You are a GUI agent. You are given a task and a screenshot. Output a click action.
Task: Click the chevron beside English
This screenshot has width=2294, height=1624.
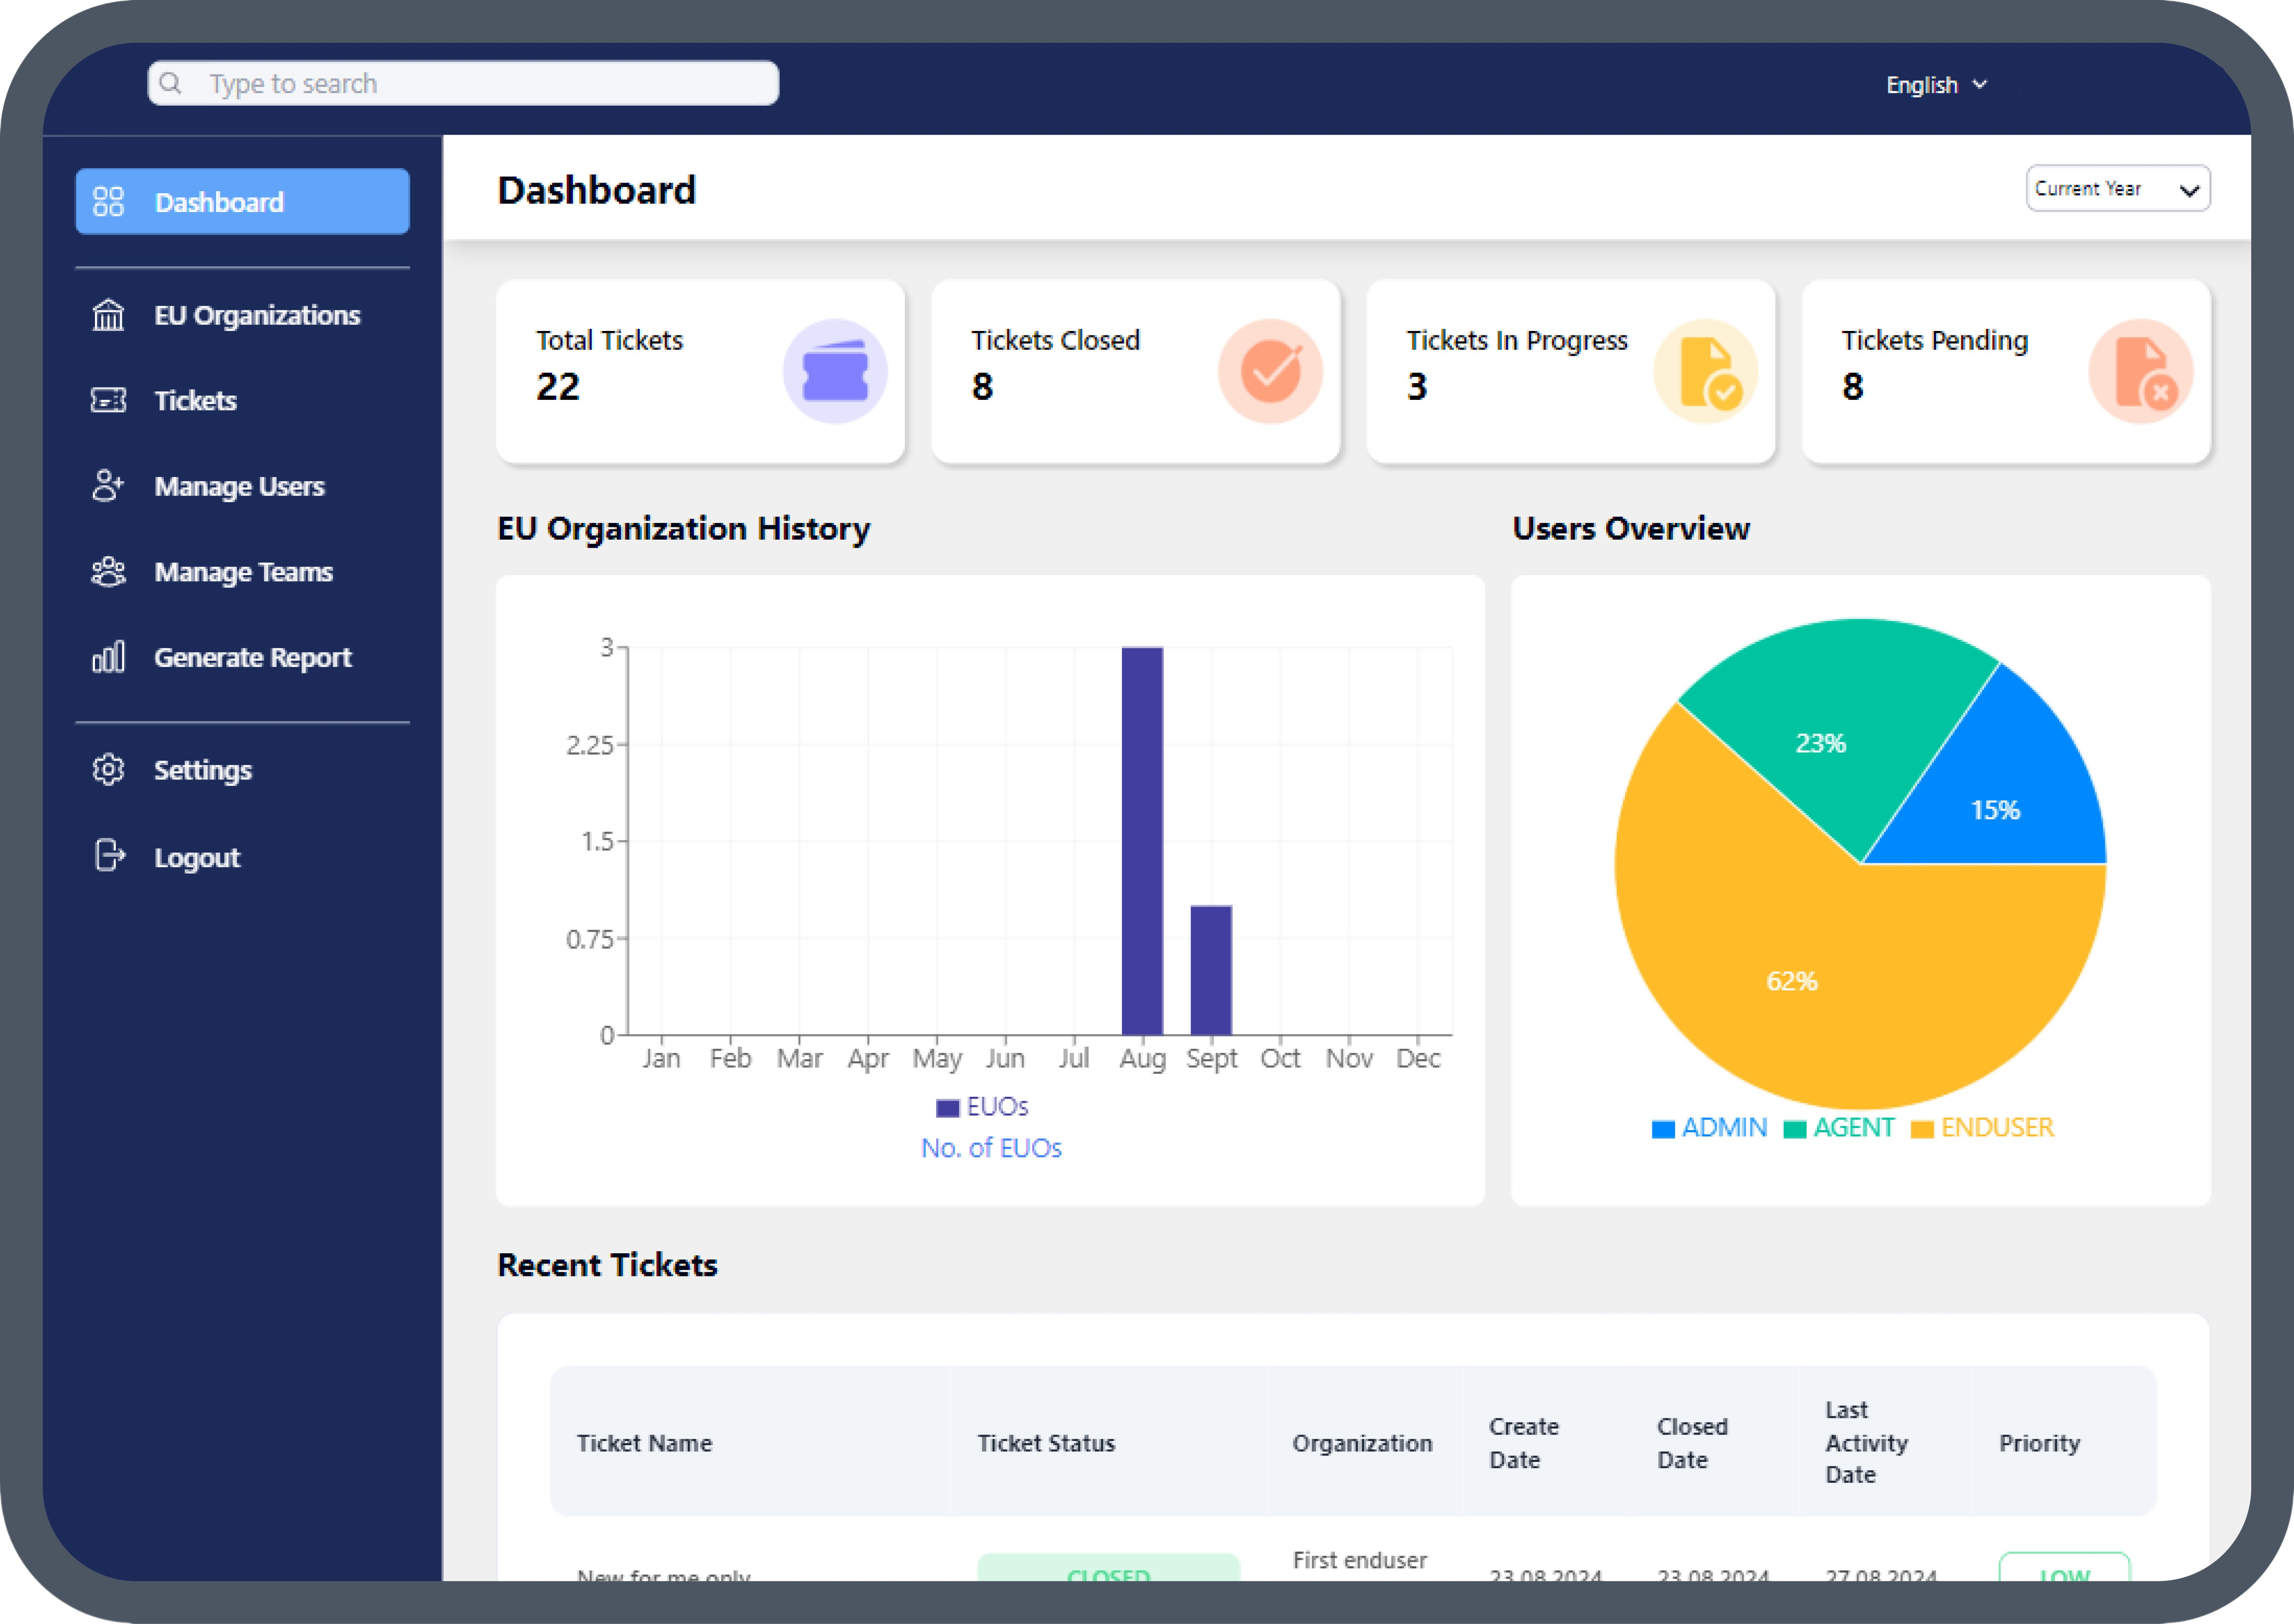tap(1980, 85)
